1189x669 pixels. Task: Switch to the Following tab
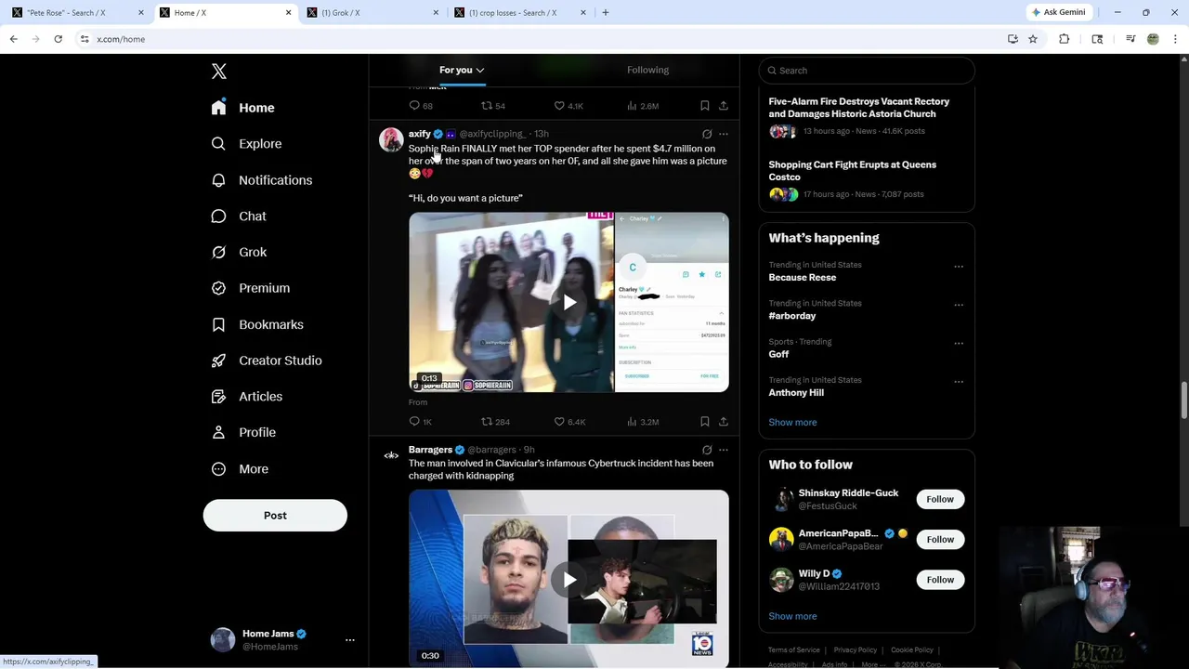[x=647, y=70]
